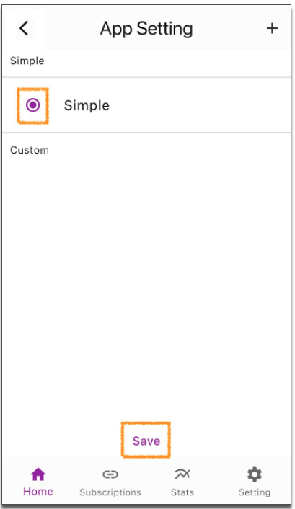The image size is (295, 509).
Task: Choose the Simple option label text
Action: (x=87, y=105)
